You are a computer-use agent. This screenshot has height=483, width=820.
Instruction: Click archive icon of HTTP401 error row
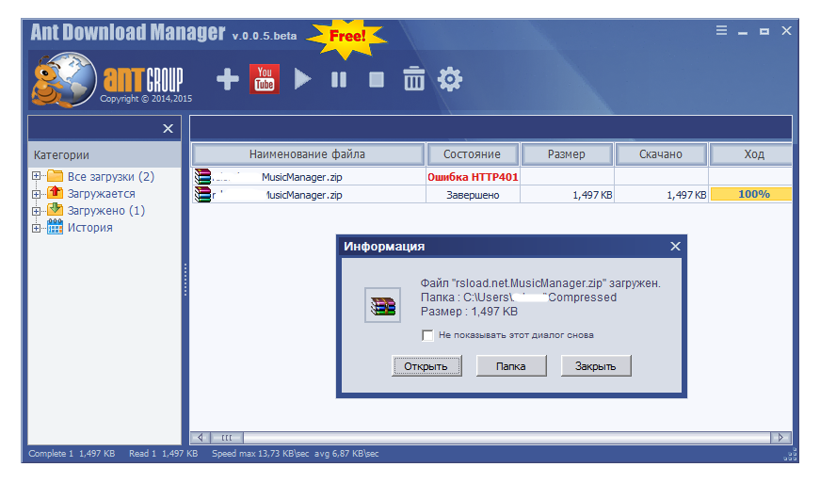[202, 177]
